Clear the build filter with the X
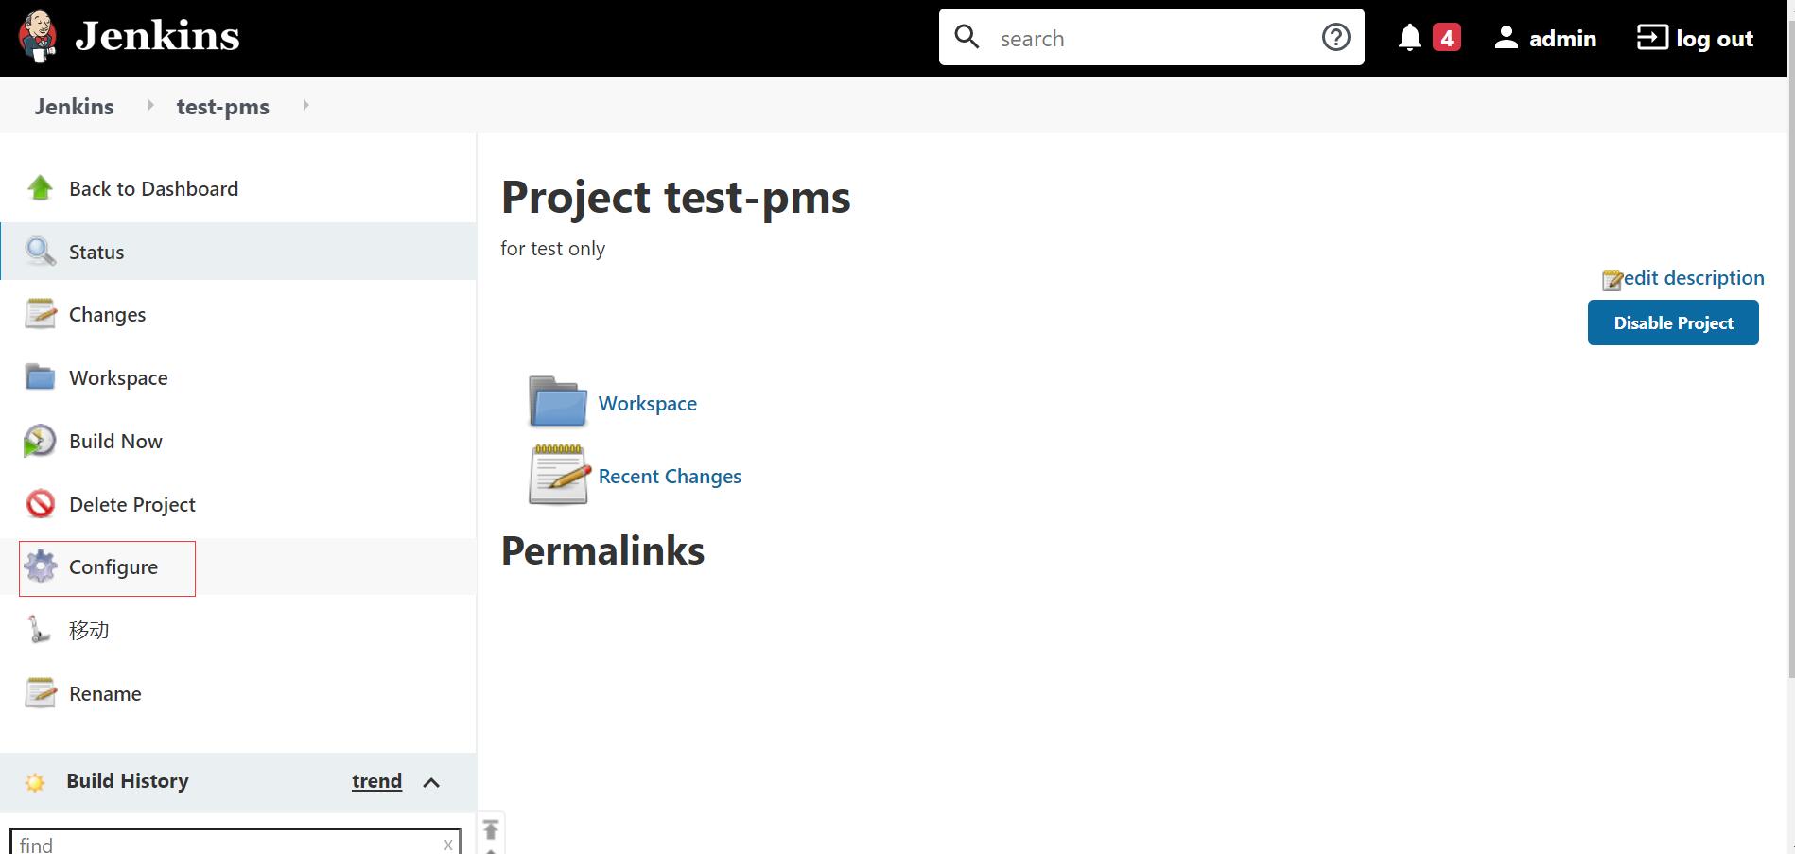Screen dimensions: 1795x854 (x=447, y=844)
